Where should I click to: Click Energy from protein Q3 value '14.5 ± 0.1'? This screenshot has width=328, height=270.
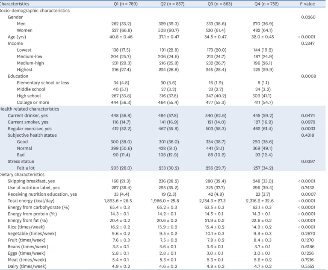click(214, 214)
